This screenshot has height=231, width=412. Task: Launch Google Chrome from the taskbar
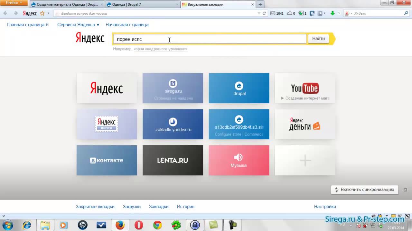click(157, 225)
